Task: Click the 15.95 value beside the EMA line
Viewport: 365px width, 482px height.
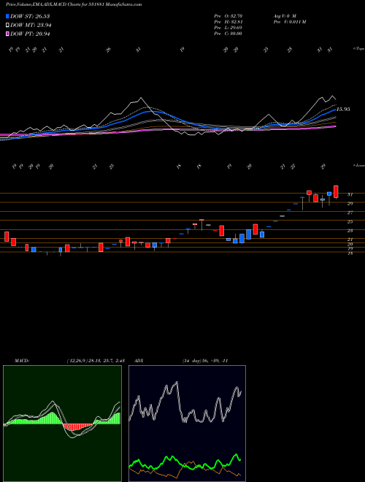Action: 343,109
